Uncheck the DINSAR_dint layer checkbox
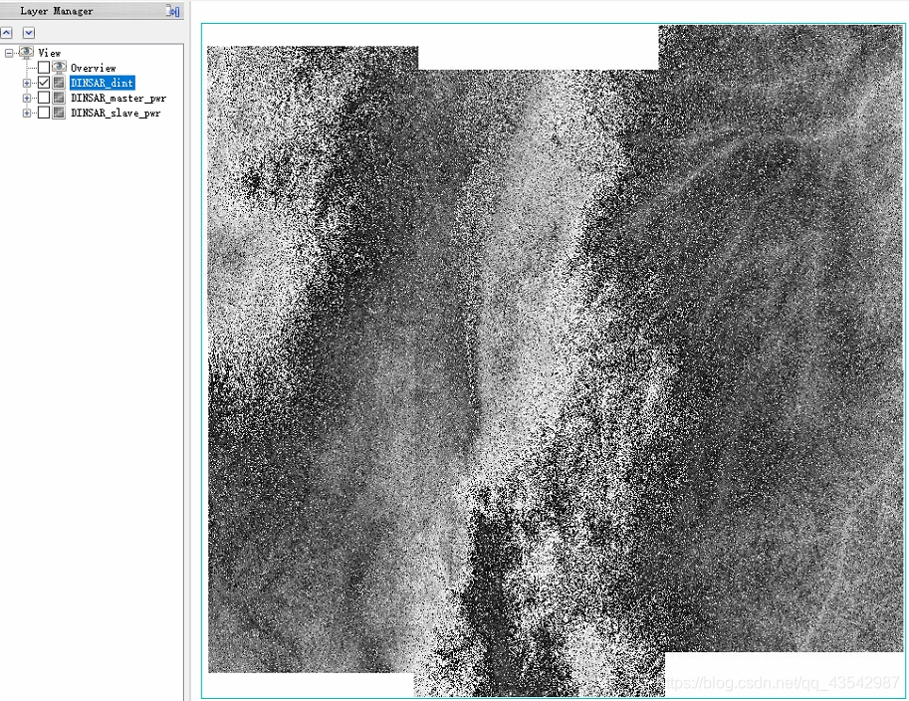This screenshot has width=909, height=701. pos(44,83)
